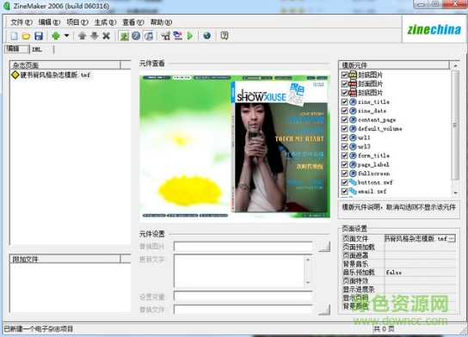This screenshot has height=337, width=468.
Task: Toggle the picture view toolbar icon
Action: (124, 36)
